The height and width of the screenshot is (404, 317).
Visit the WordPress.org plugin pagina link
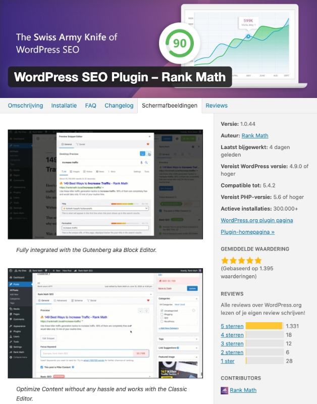(257, 220)
